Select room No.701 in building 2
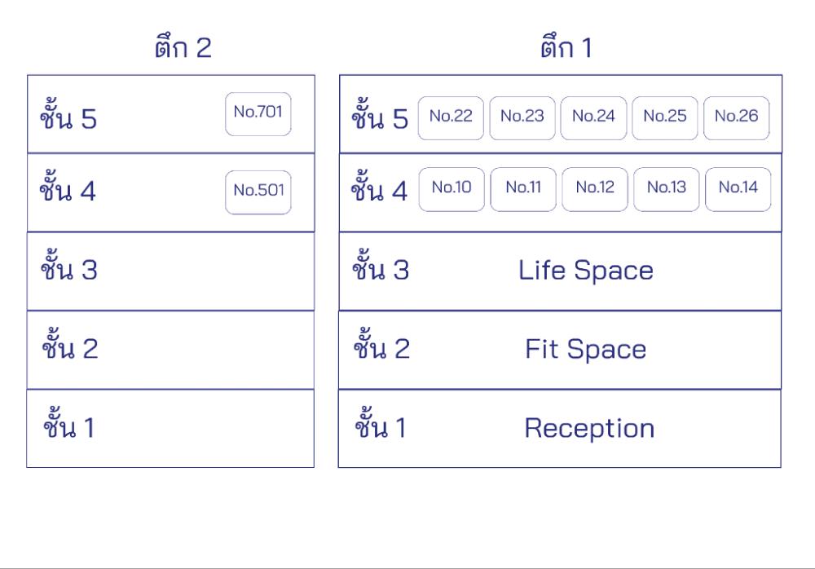The image size is (815, 569). tap(258, 113)
